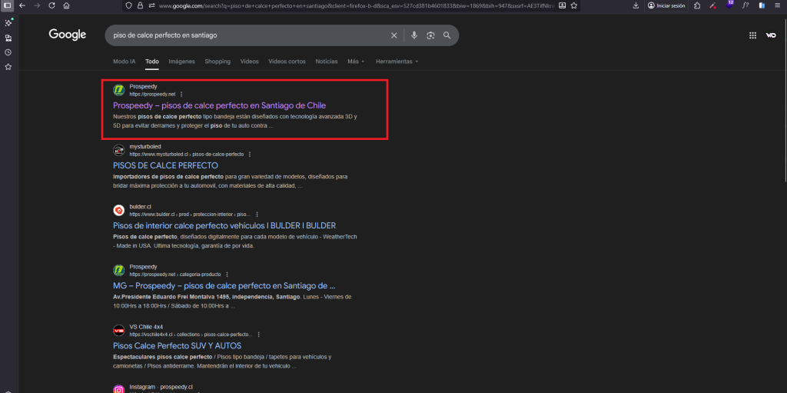
Task: Select the Todo results tab
Action: (x=152, y=62)
